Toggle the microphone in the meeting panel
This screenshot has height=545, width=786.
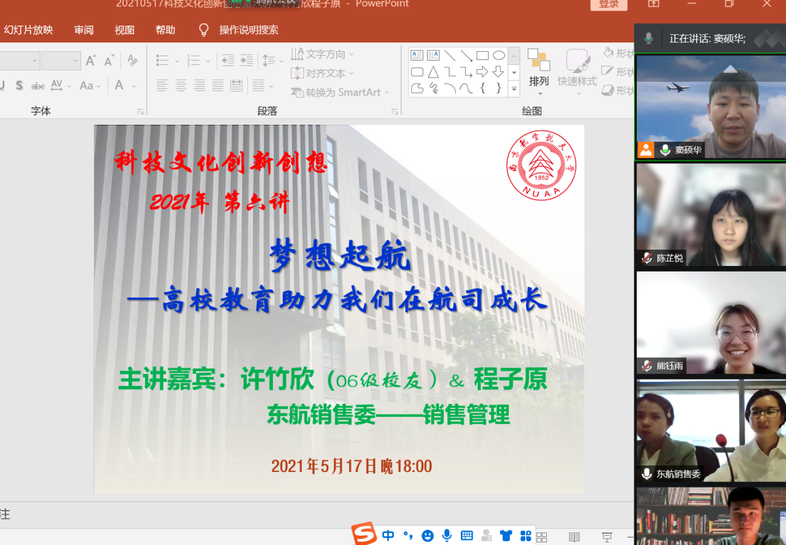pos(649,39)
